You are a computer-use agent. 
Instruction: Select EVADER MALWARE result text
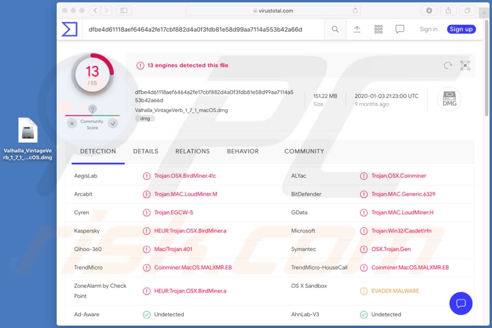(x=395, y=291)
